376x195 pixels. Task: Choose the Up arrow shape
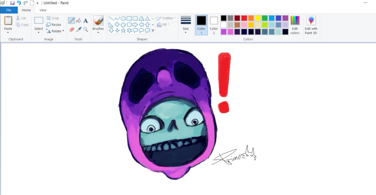click(x=147, y=24)
